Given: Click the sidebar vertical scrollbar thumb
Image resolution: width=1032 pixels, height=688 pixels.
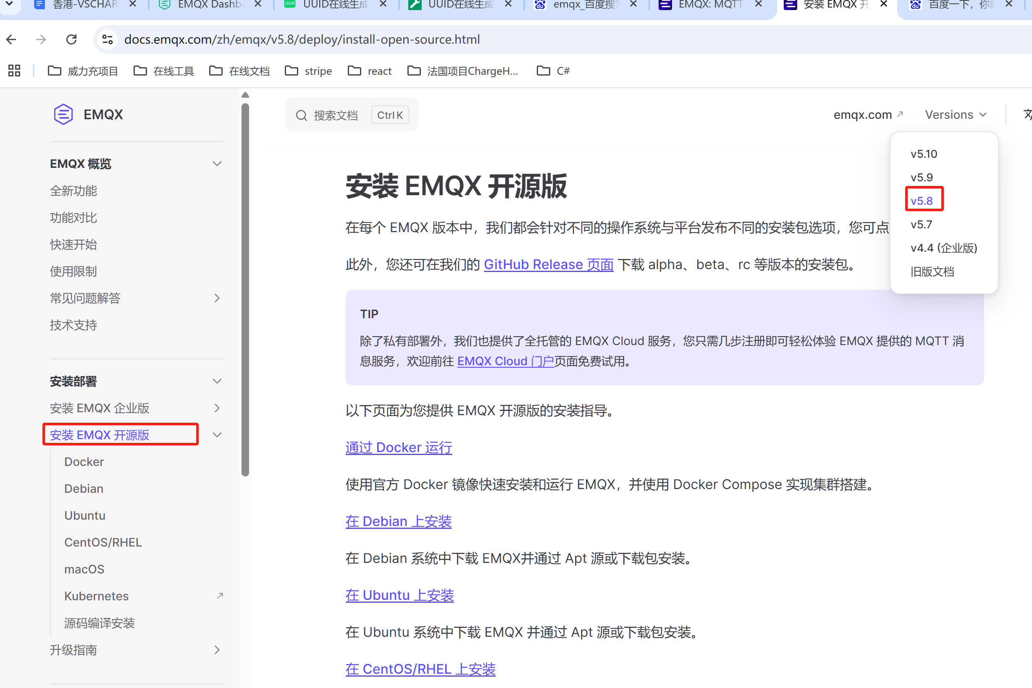Looking at the screenshot, I should [245, 290].
